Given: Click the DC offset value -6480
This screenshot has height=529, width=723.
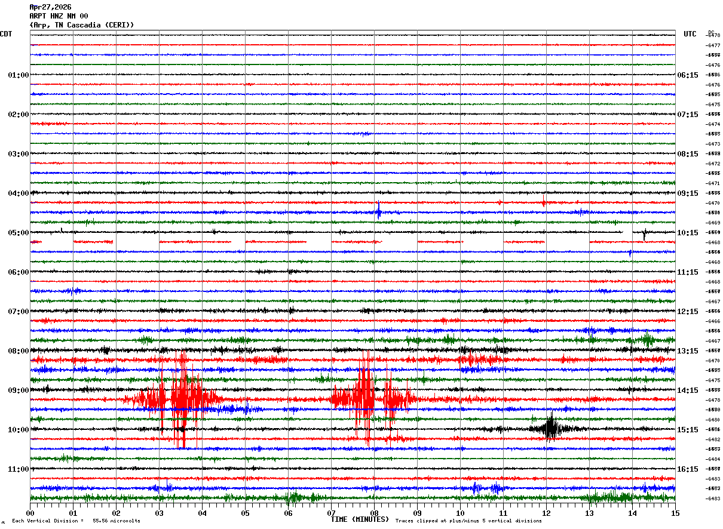Looking at the screenshot, I should 713,420.
